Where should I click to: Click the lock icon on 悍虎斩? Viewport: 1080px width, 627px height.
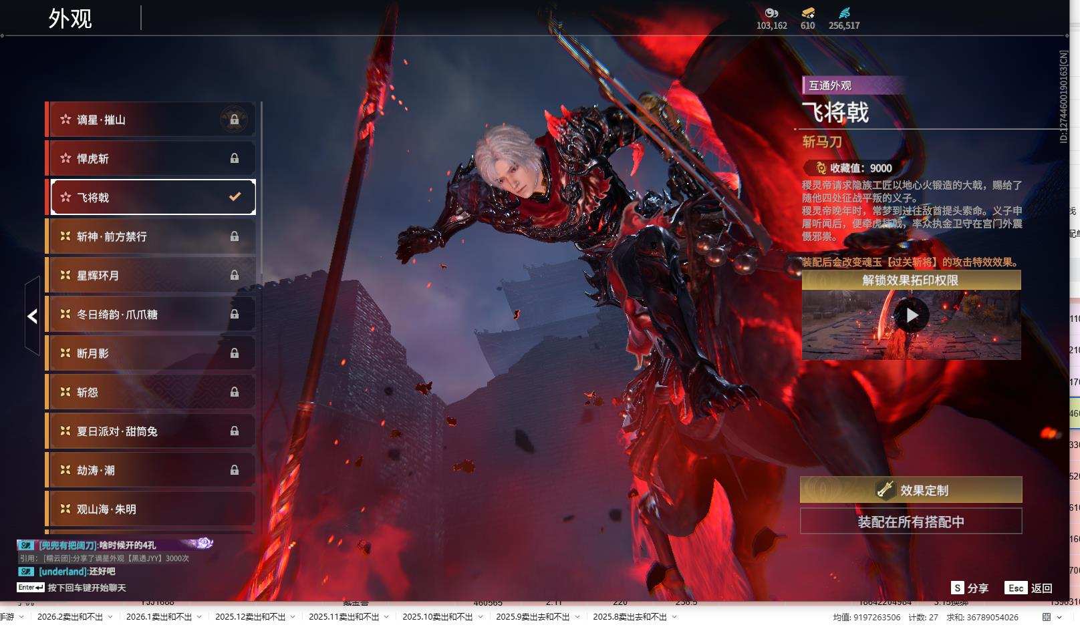coord(235,158)
